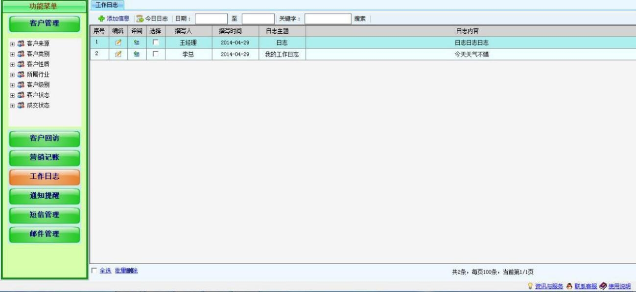Click the green plus 添加信息 icon
636x292 pixels.
[x=101, y=19]
